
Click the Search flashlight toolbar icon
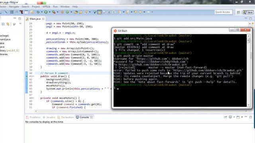coord(86,12)
